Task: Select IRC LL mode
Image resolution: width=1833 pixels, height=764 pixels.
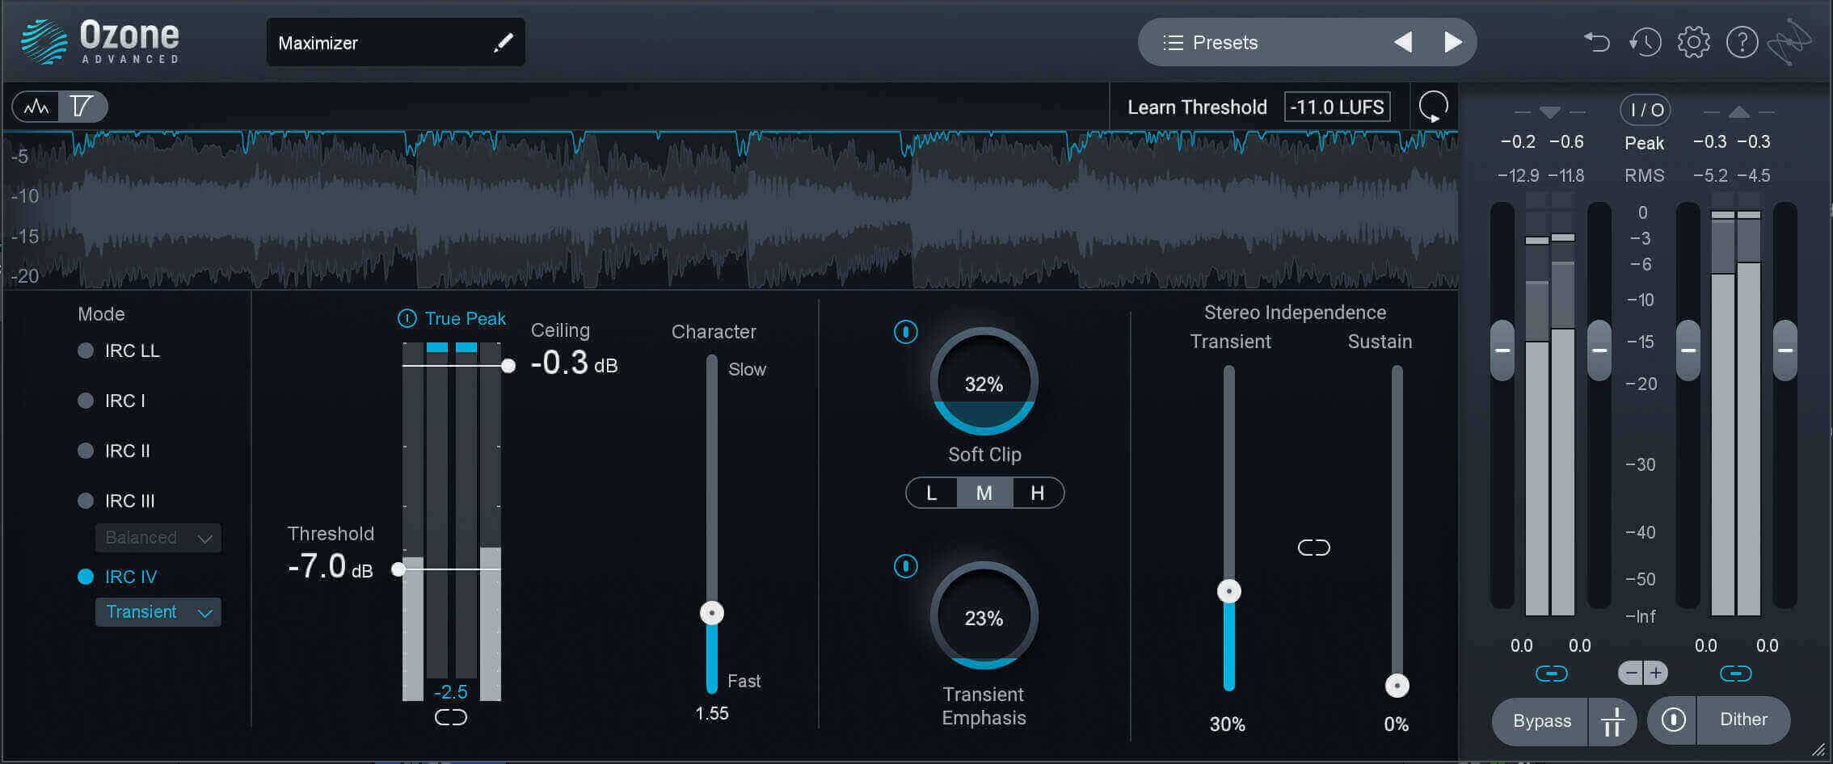Action: coord(119,351)
